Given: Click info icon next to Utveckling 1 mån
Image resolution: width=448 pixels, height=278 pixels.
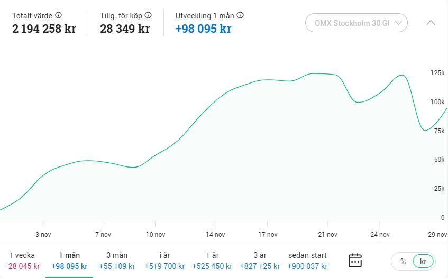Looking at the screenshot, I should [x=241, y=15].
